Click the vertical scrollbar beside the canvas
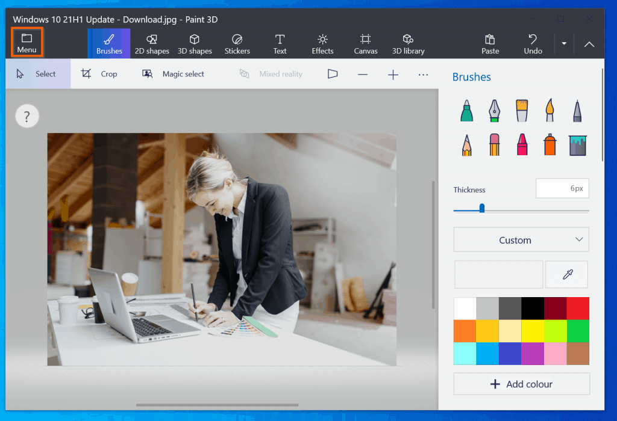Image resolution: width=617 pixels, height=421 pixels. click(433, 245)
